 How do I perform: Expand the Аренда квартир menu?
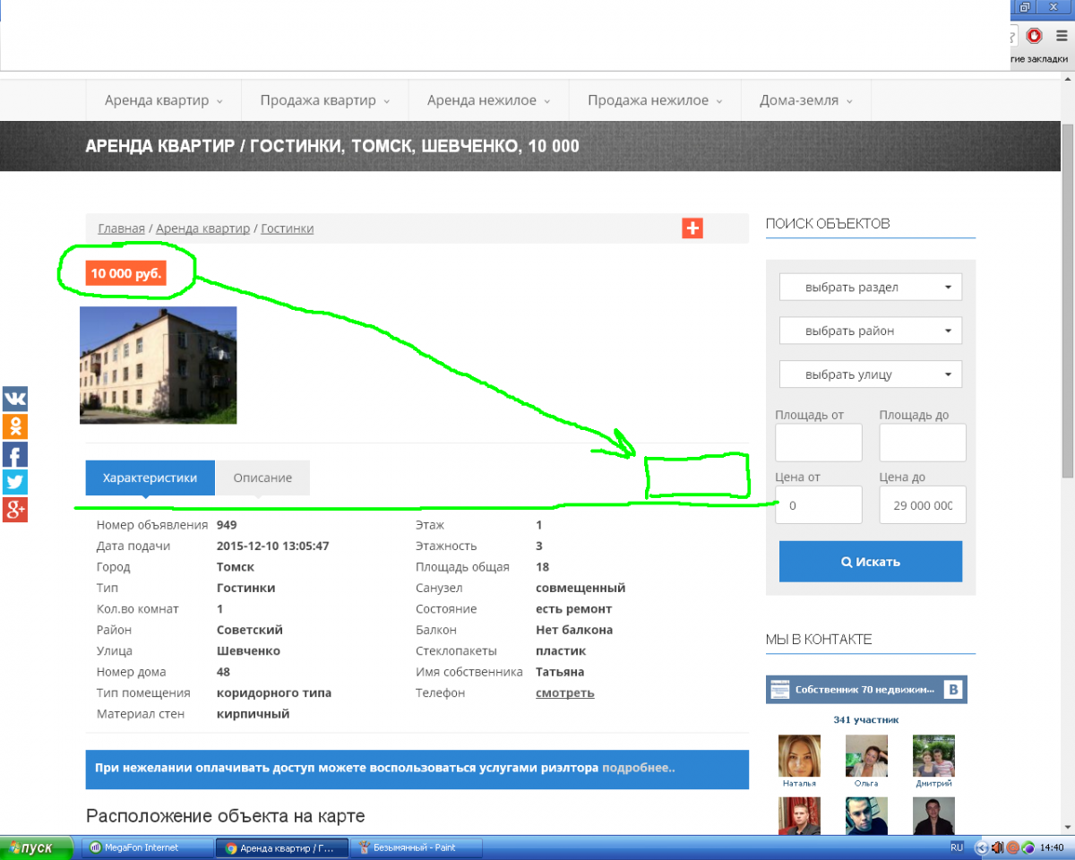(x=163, y=100)
